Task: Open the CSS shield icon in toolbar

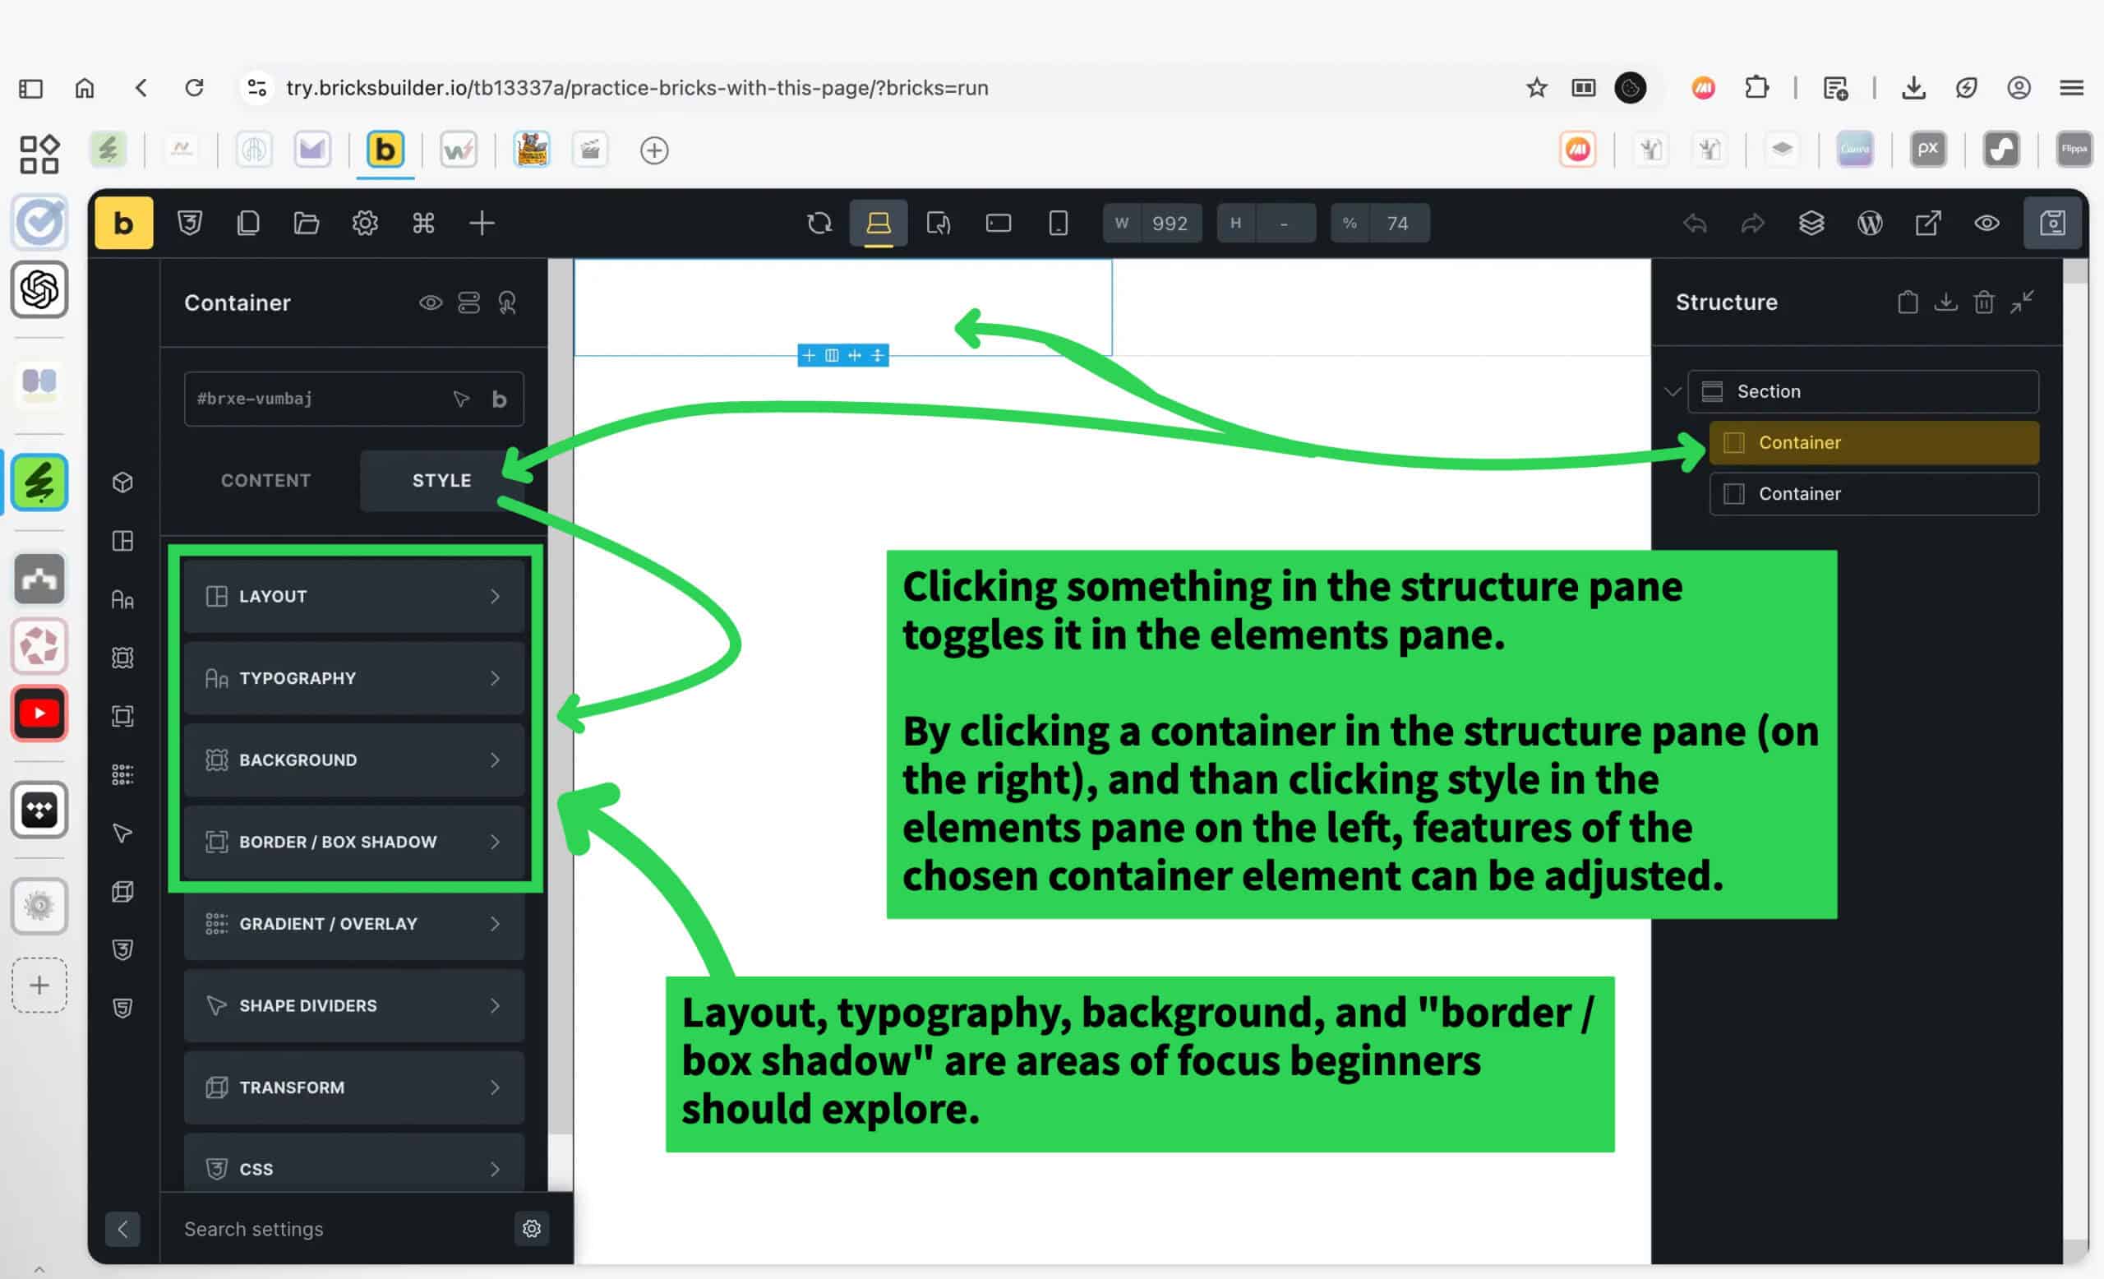Action: coord(190,223)
